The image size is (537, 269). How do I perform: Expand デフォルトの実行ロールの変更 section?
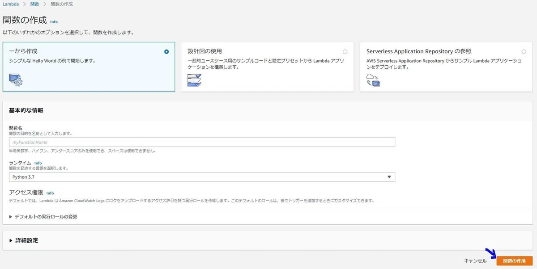coord(43,217)
